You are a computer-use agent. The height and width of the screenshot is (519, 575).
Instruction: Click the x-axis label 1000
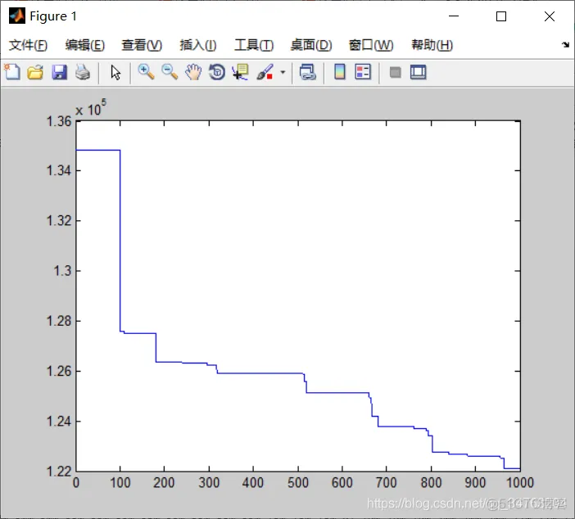520,483
